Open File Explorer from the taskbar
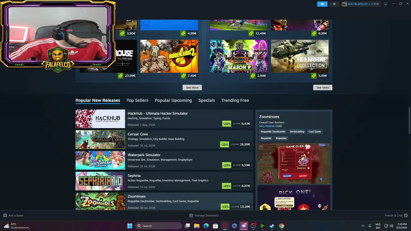Viewport: 411px width, 231px height. tap(197, 226)
